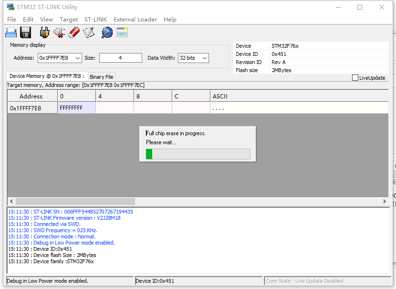
Task: Click the Revision ID value Rev A
Action: [x=278, y=62]
